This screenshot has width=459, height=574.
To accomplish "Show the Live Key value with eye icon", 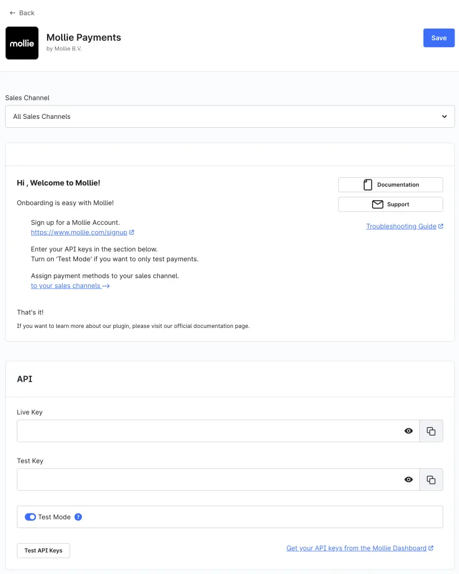I will [408, 431].
